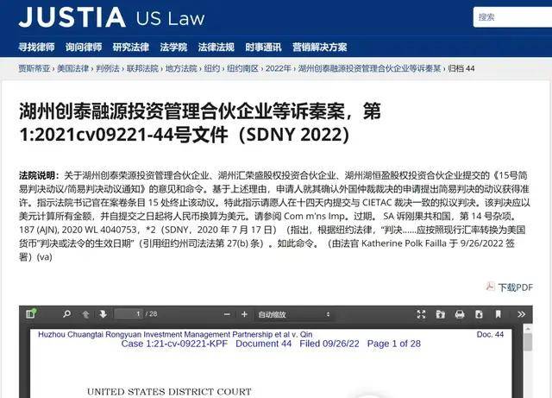Go to 判例法 breadcrumb link

pos(108,68)
